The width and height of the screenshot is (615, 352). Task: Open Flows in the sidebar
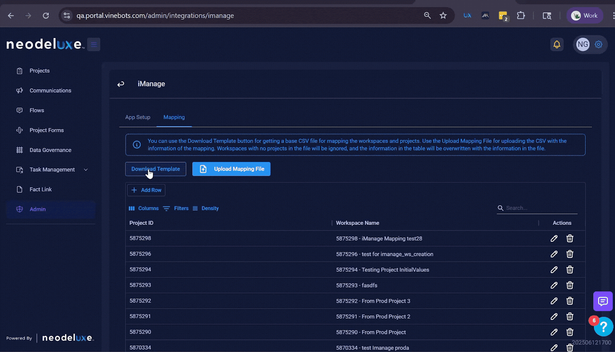tap(37, 110)
